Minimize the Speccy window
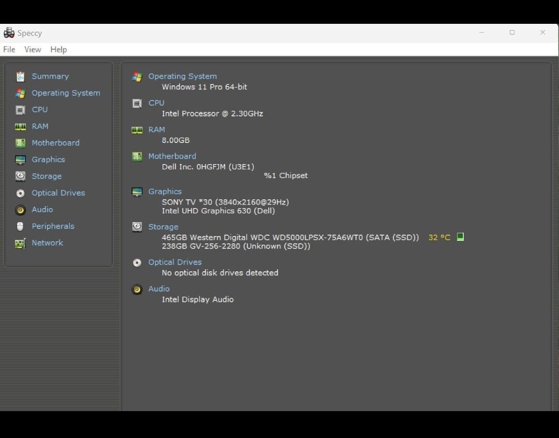 point(481,33)
